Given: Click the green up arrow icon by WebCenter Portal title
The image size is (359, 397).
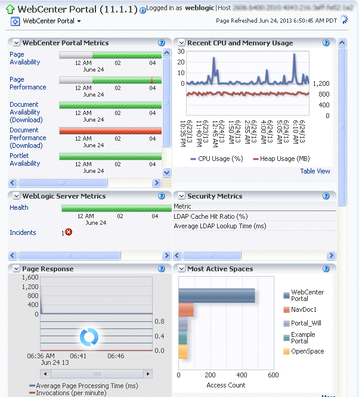Looking at the screenshot, I should [x=10, y=10].
